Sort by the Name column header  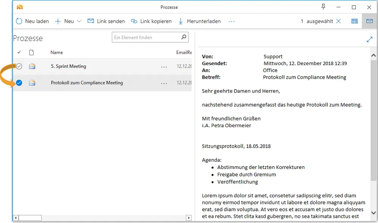point(56,52)
